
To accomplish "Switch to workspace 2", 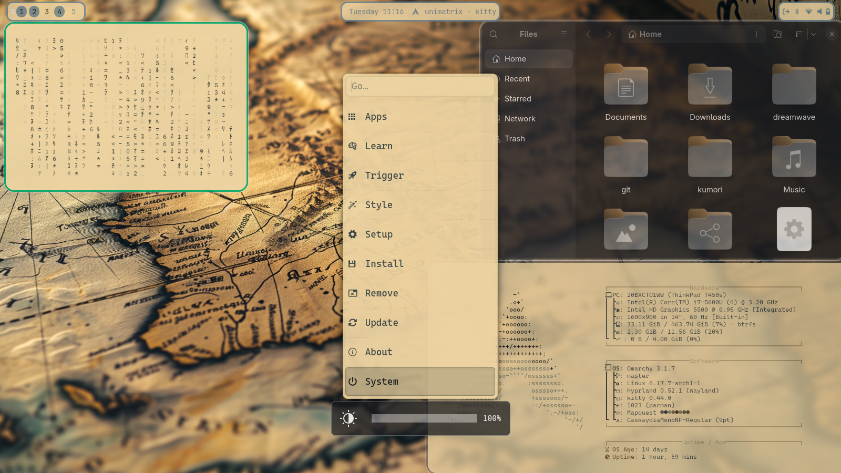I will click(34, 12).
